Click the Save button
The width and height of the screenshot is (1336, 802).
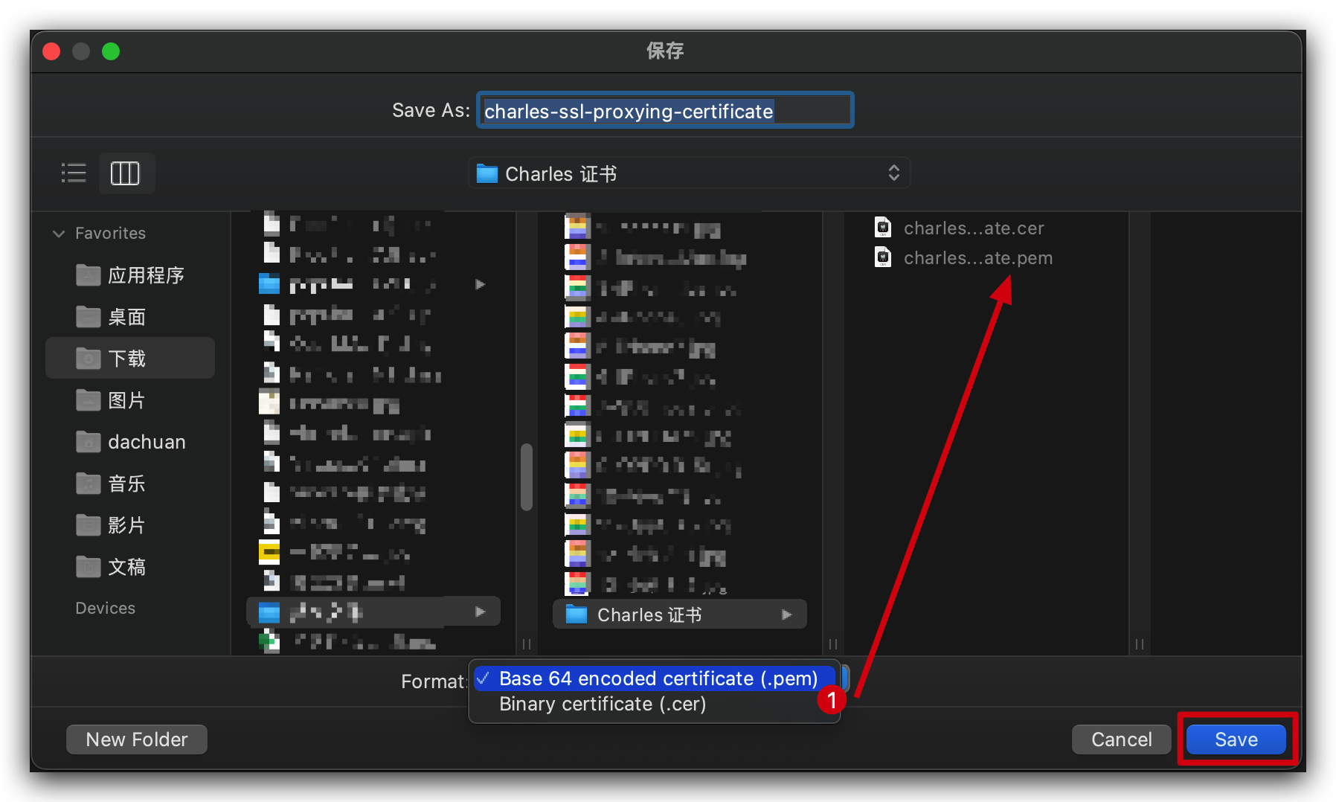(1236, 739)
